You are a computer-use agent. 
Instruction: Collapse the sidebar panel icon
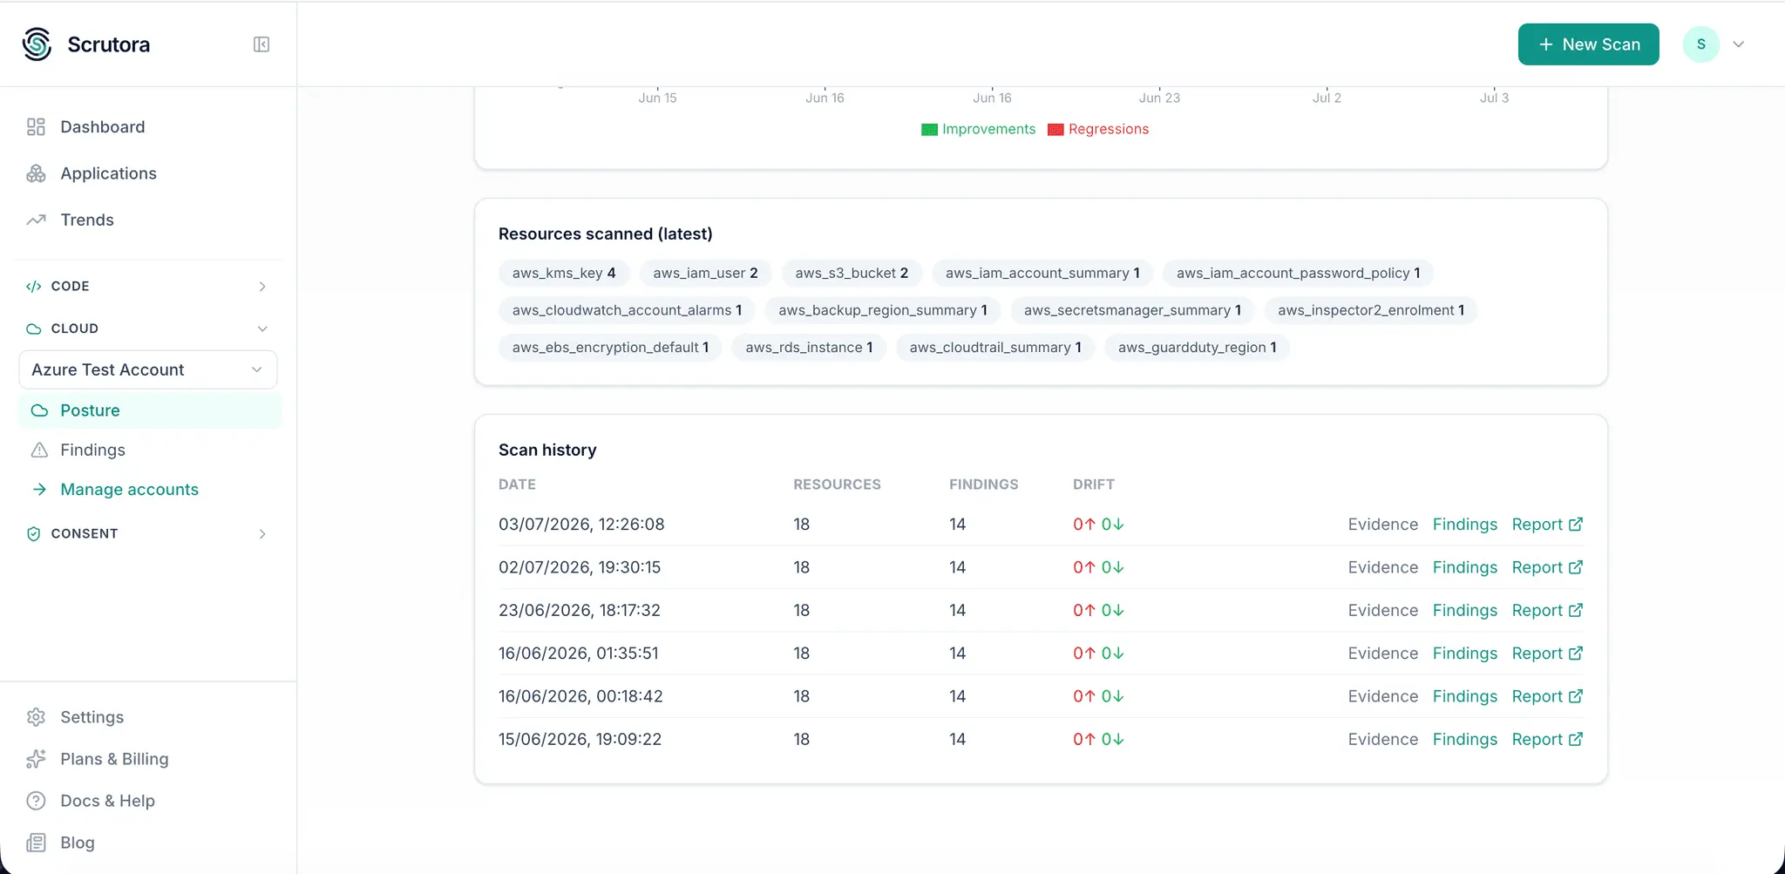261,44
